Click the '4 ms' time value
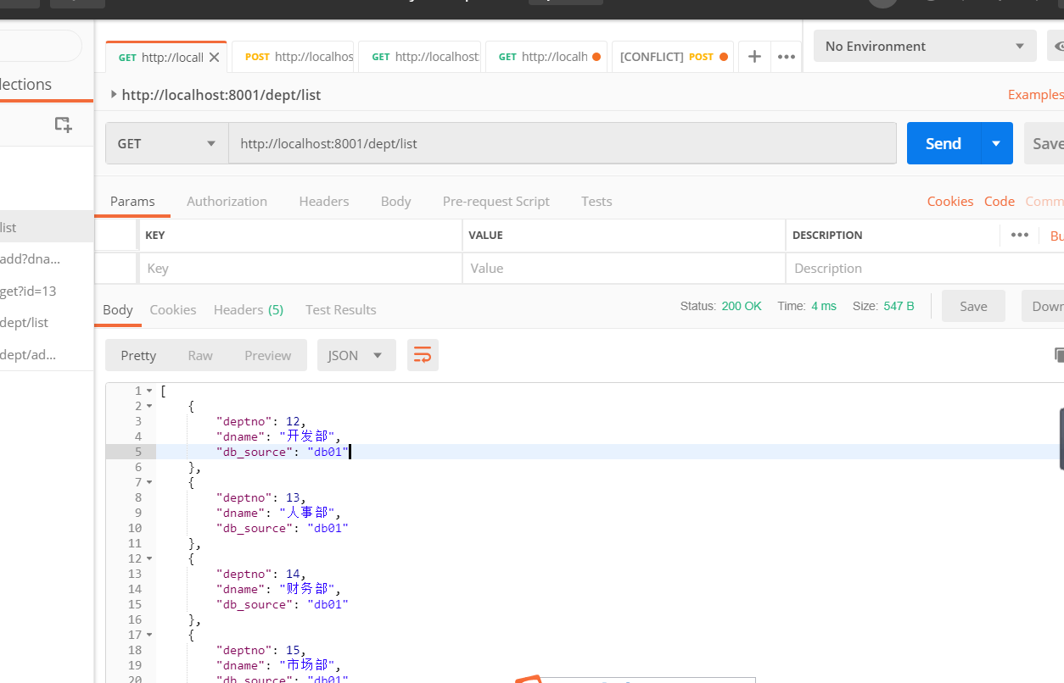The image size is (1064, 683). click(x=824, y=306)
